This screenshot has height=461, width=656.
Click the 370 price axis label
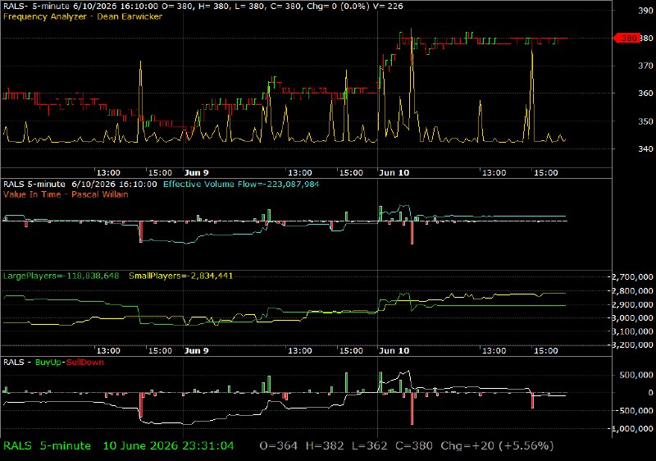[x=645, y=66]
